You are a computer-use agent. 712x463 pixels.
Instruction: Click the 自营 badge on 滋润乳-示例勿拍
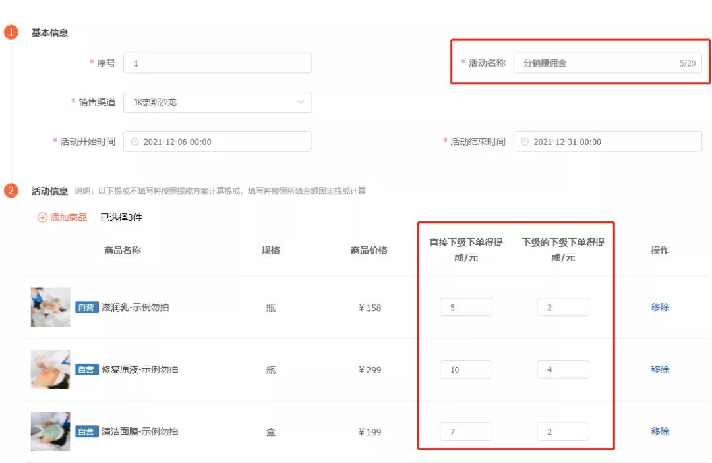point(87,307)
